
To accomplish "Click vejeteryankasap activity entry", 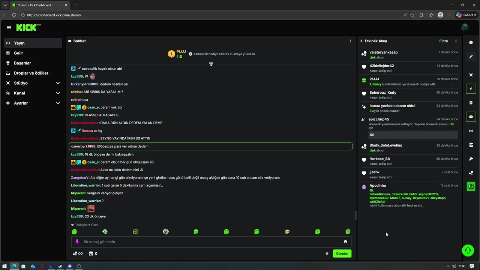I will point(410,55).
